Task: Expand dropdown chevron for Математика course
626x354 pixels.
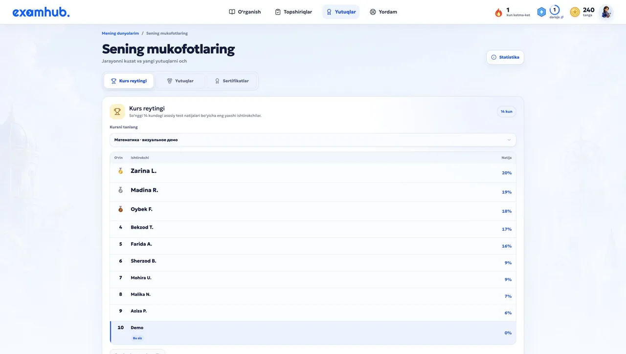Action: [x=509, y=140]
